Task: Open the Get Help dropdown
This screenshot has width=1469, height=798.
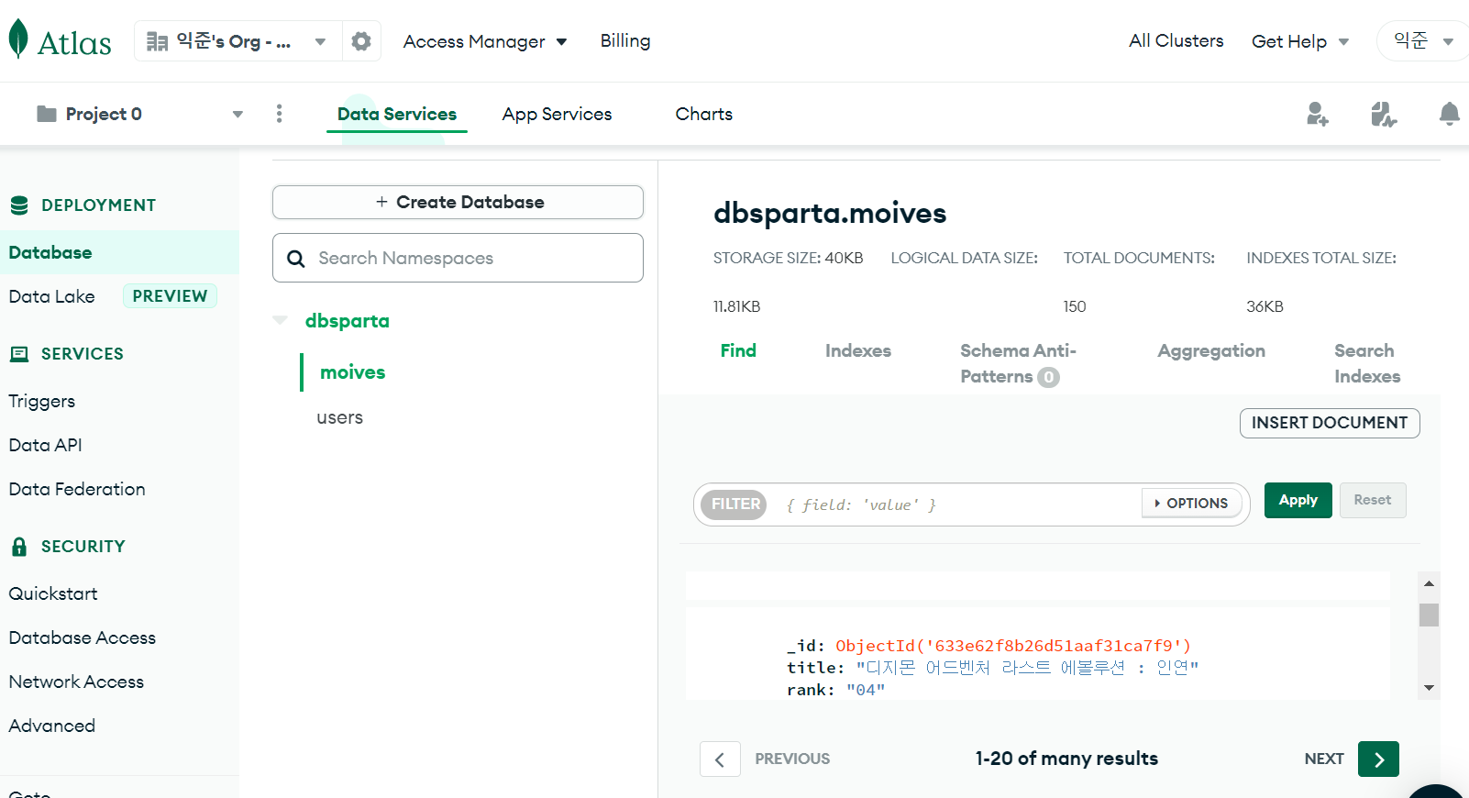Action: coord(1300,41)
